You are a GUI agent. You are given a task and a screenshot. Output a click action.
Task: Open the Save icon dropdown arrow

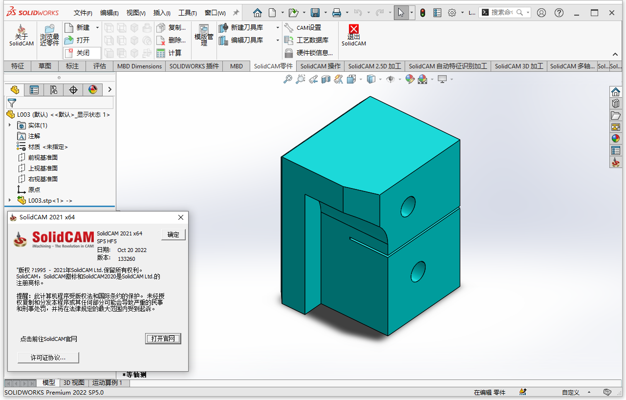coord(325,13)
